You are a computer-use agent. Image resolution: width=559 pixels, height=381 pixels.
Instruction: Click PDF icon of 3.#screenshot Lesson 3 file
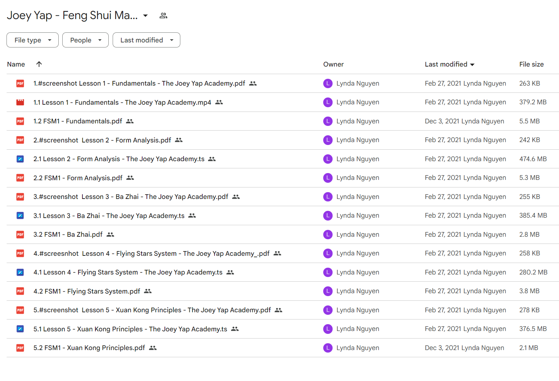pos(20,197)
